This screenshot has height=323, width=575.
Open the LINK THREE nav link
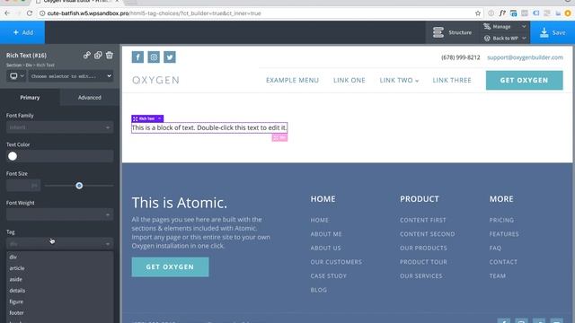click(x=452, y=80)
